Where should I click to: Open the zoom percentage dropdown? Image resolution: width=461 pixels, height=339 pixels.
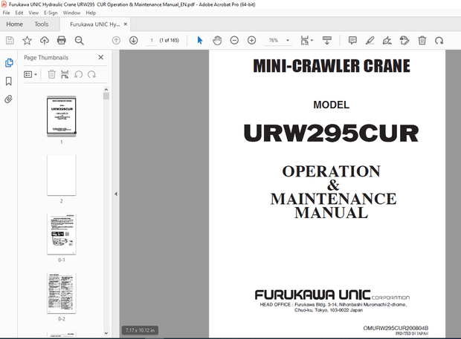(x=288, y=41)
